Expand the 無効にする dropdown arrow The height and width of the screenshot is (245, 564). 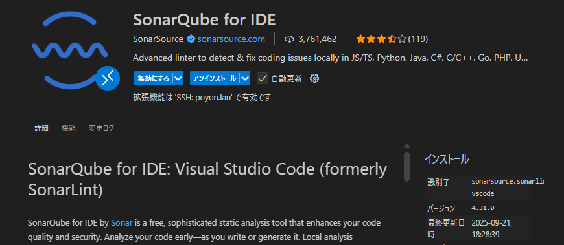(x=178, y=79)
